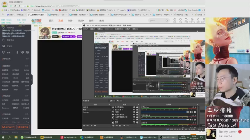
Task: Add a new scene with plus icon
Action: point(84,126)
